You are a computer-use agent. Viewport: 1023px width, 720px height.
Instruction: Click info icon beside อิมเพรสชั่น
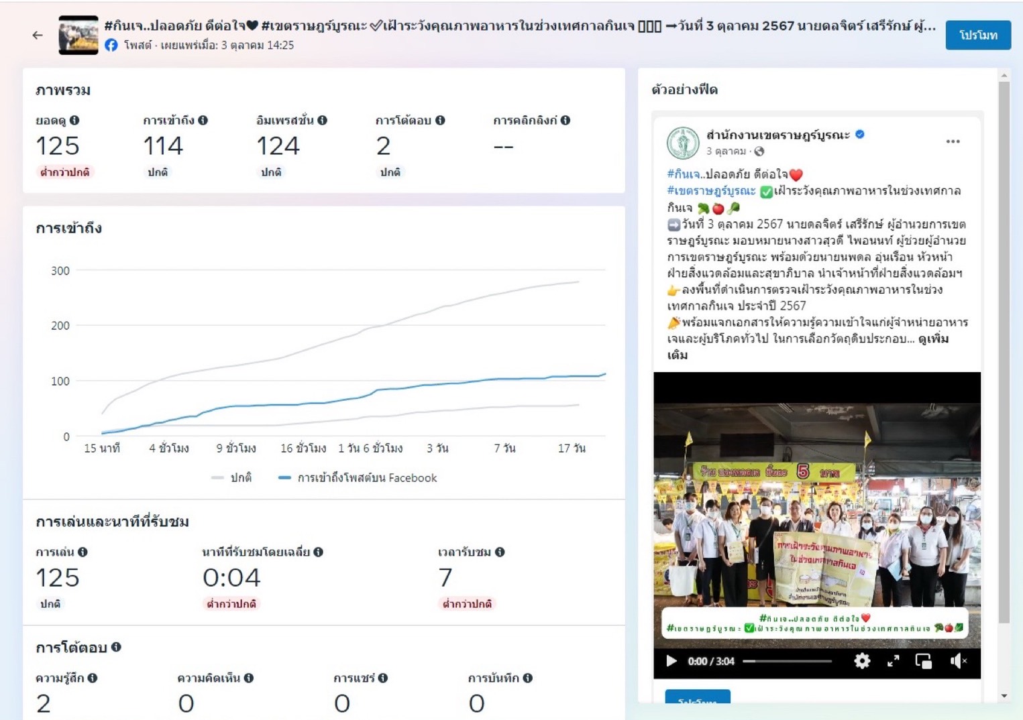pos(323,120)
